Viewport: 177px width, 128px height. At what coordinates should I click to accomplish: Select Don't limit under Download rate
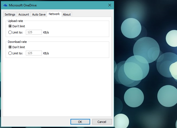[17, 47]
